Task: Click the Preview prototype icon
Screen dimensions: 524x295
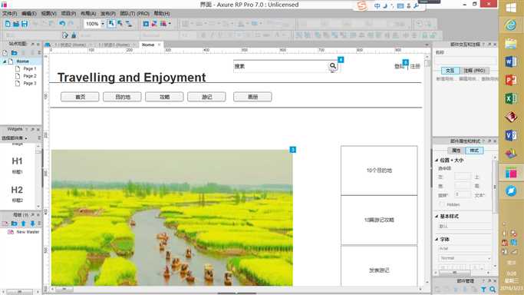Action: click(x=146, y=24)
